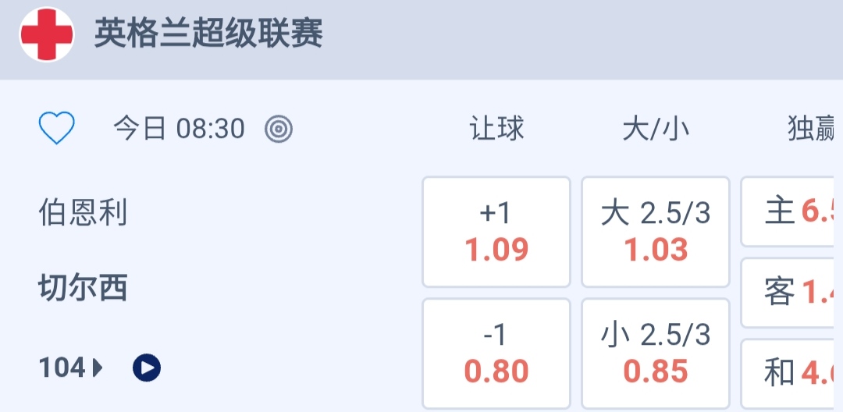Select the 独赢 moneyline column header
Image resolution: width=843 pixels, height=412 pixels.
(812, 129)
